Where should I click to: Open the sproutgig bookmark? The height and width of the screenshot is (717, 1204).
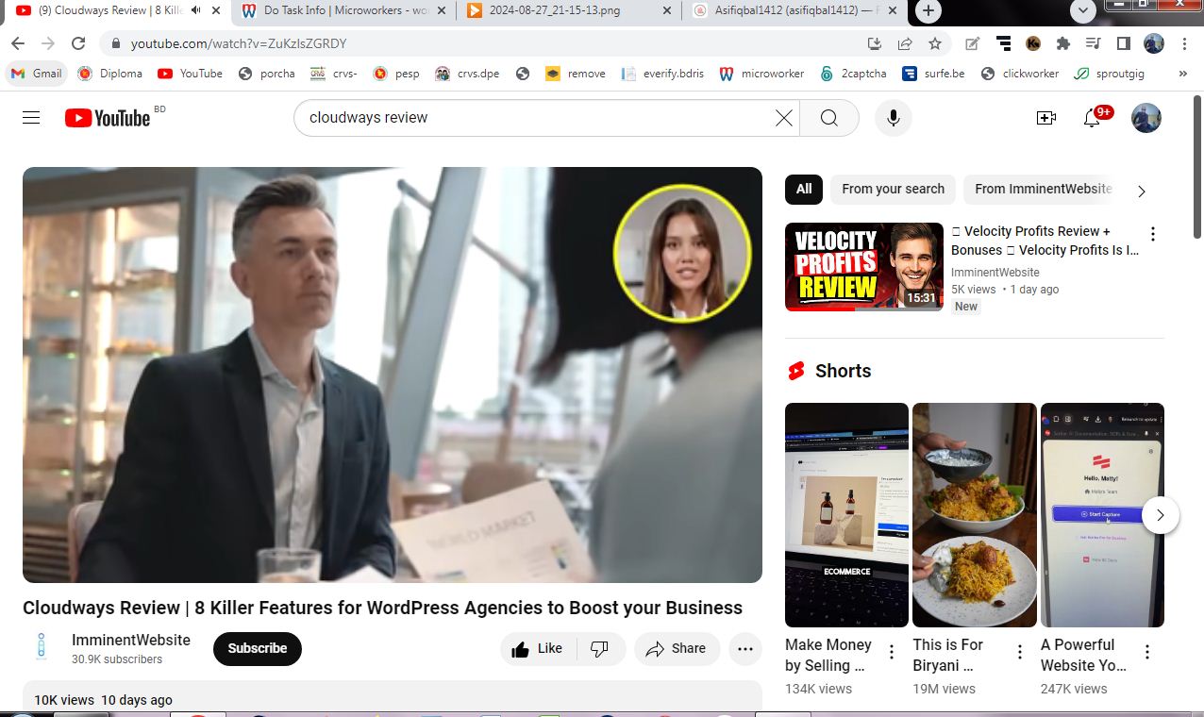coord(1108,74)
